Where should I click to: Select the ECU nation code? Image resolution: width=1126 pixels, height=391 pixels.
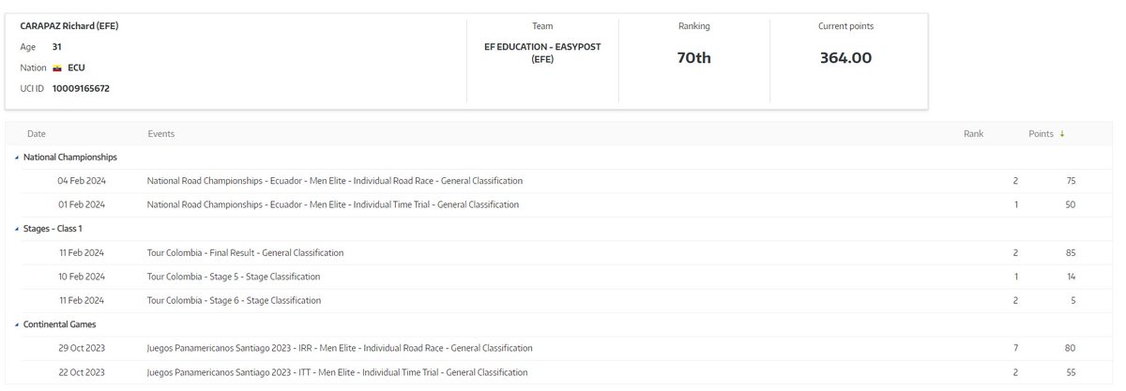(x=77, y=68)
